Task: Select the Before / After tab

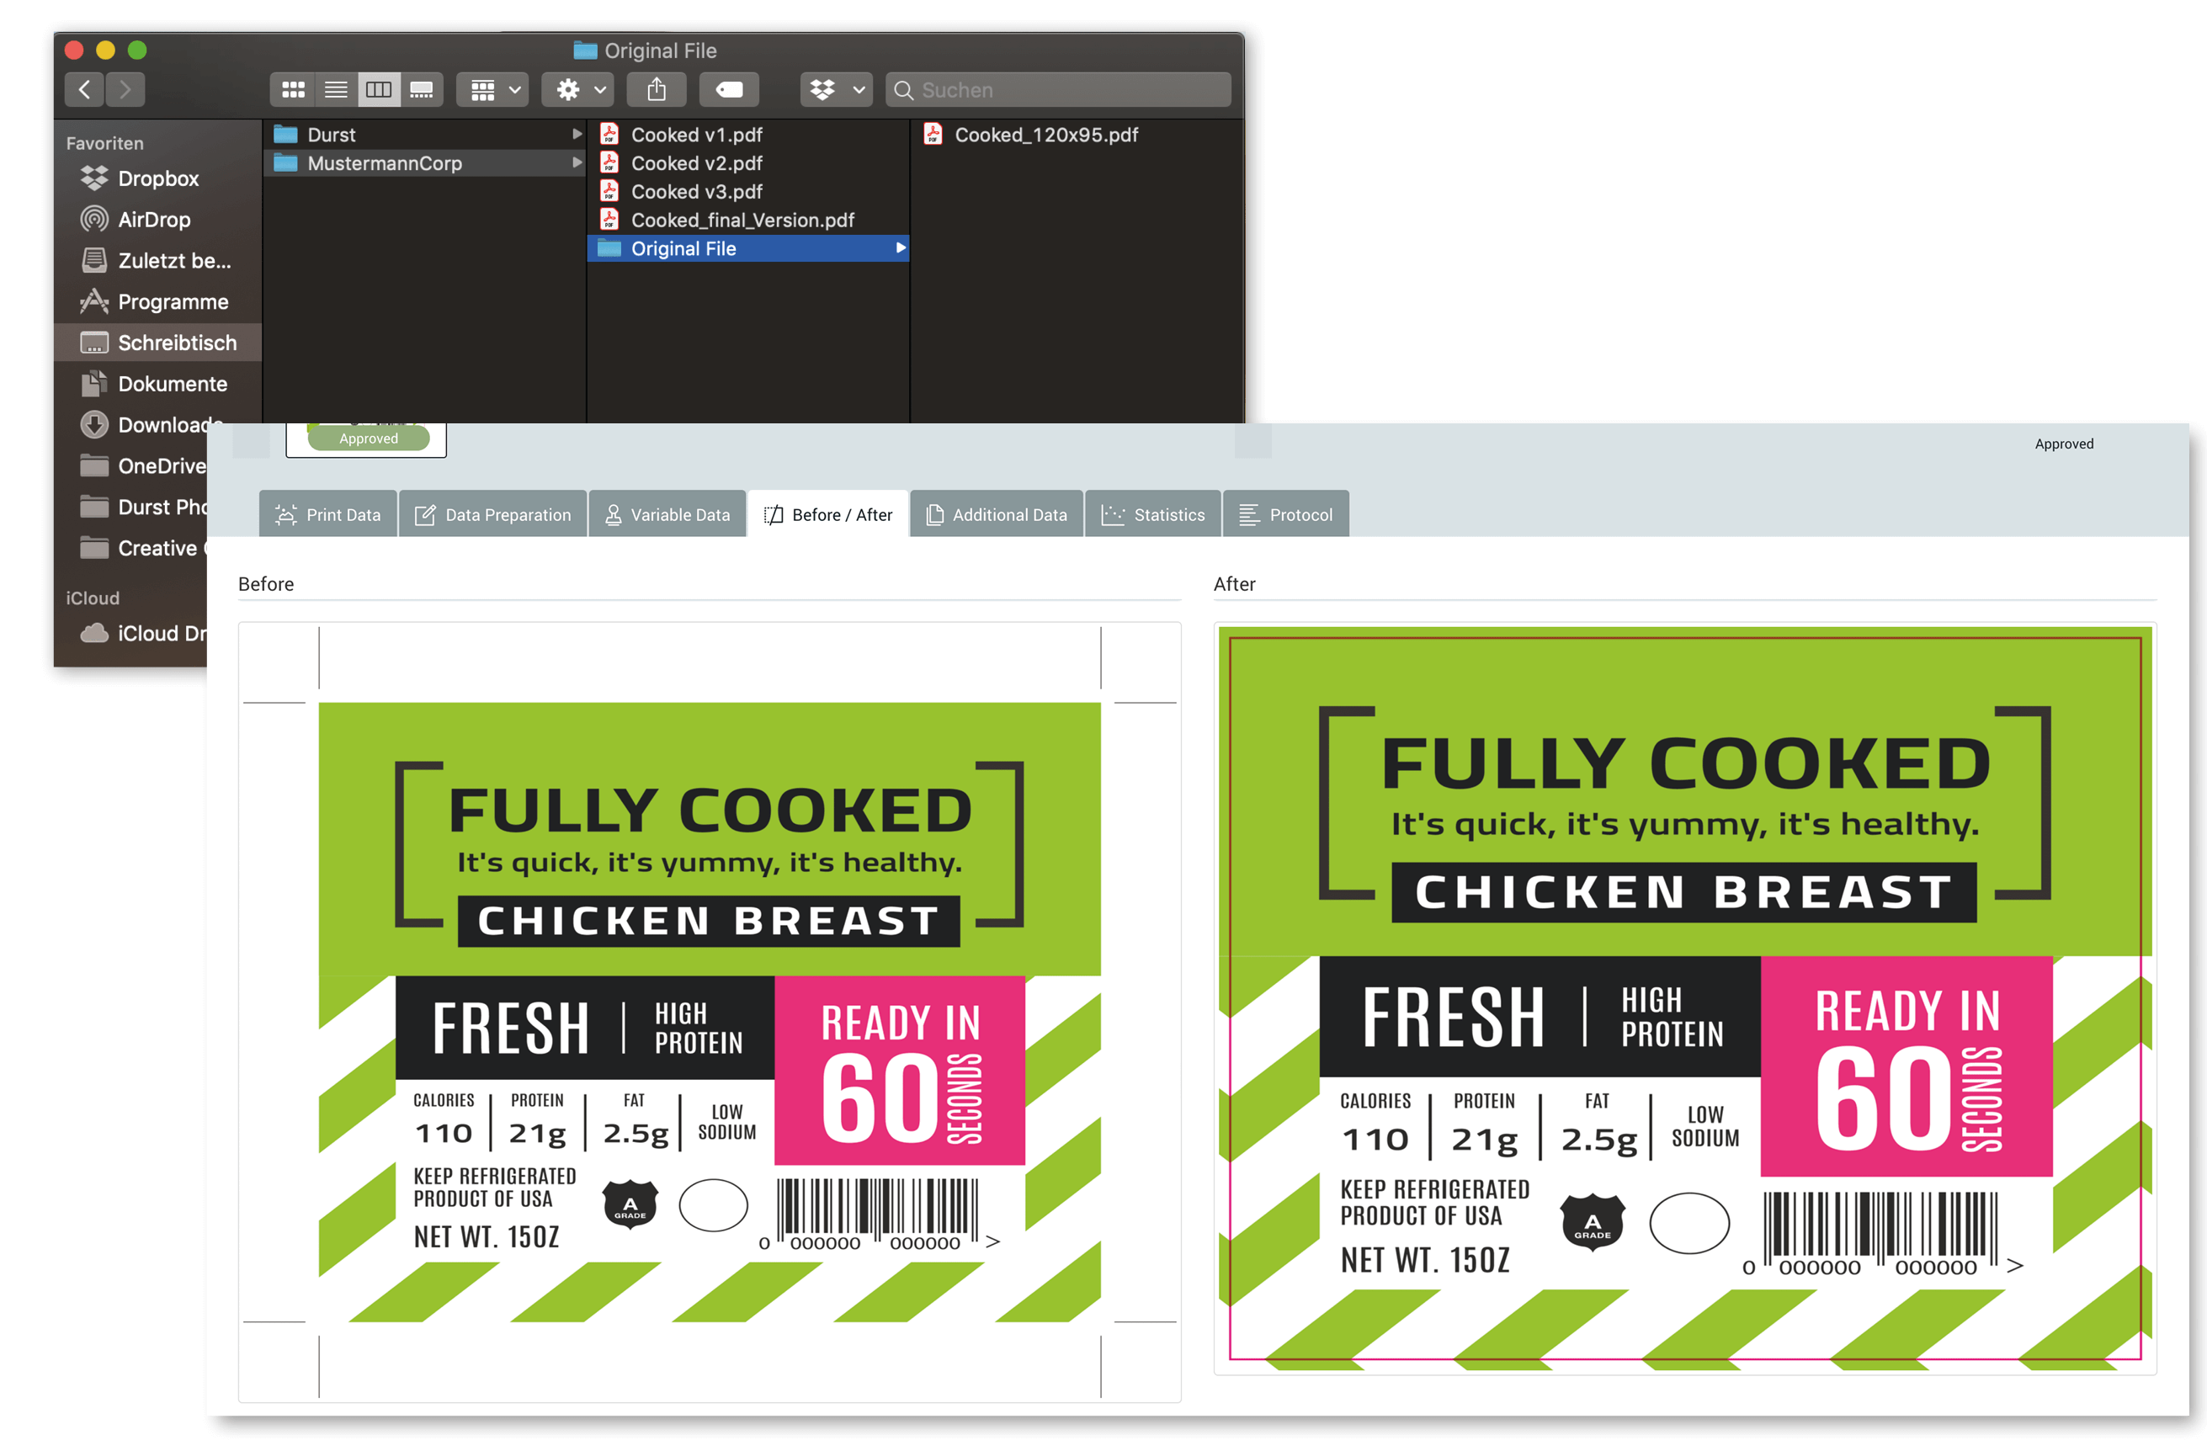Action: 826,515
